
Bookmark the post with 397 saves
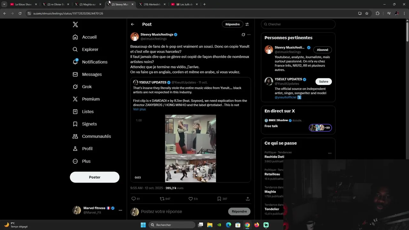(x=222, y=199)
